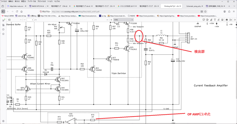This screenshot has height=124, width=237.
Task: Expand the PDF tools overflow chevrons
Action: pyautogui.click(x=235, y=20)
